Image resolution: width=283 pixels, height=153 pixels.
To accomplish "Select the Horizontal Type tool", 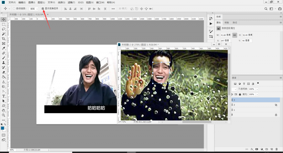I will point(4,96).
